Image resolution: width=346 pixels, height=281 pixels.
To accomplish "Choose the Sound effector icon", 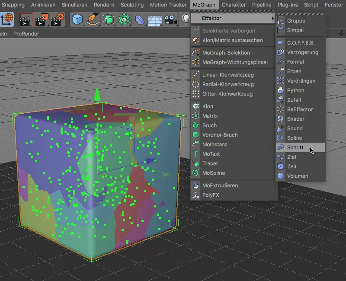I will (x=280, y=128).
